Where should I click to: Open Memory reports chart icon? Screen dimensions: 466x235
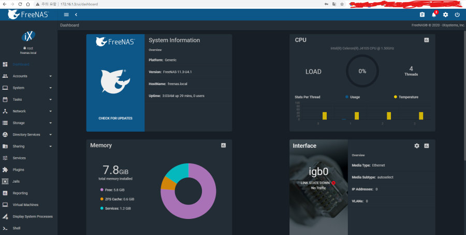tap(224, 145)
